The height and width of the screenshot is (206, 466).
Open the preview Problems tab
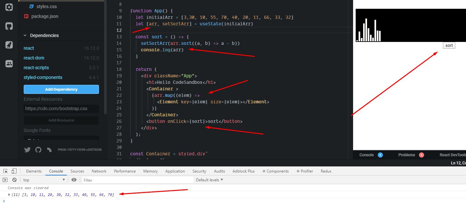tap(411, 155)
